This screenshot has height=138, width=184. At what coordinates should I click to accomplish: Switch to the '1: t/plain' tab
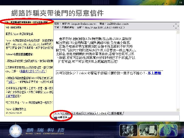[66, 113]
